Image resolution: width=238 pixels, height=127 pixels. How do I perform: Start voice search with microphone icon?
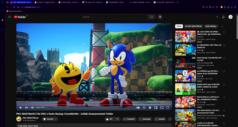[x=160, y=17]
